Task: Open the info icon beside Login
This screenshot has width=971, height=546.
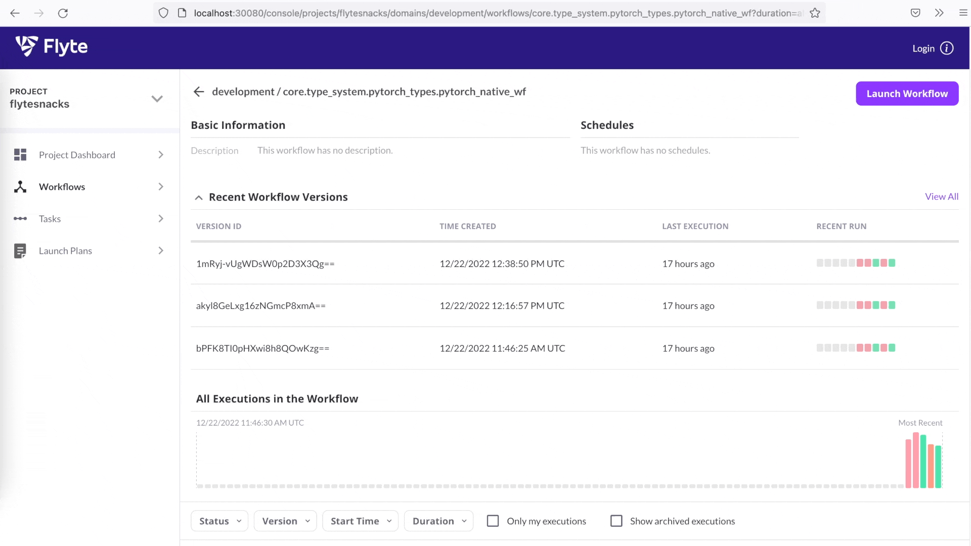Action: pos(948,48)
